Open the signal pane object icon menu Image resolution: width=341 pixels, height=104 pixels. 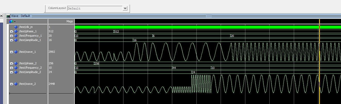(x=12, y=22)
